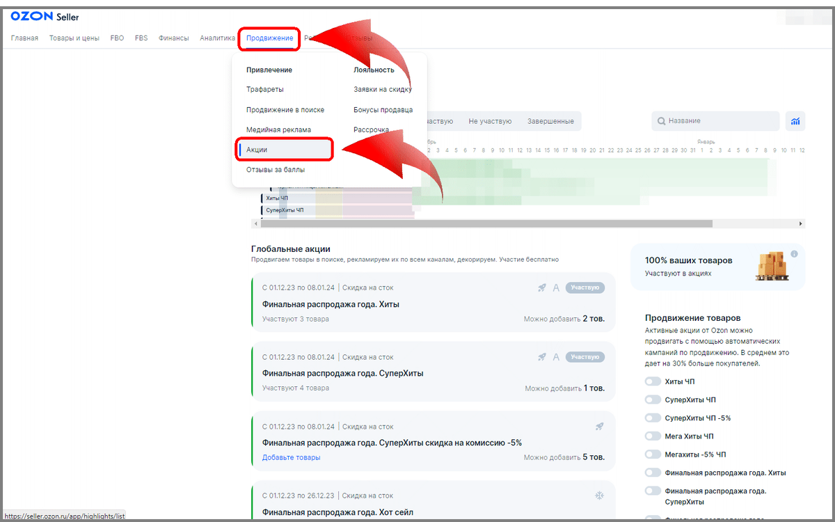
Task: Click the Участвую badge on the СуперХиты card
Action: (x=585, y=356)
